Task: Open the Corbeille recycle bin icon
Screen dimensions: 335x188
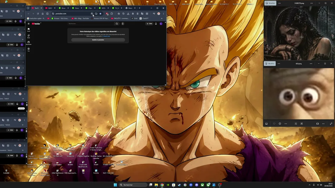Action: click(x=6, y=172)
